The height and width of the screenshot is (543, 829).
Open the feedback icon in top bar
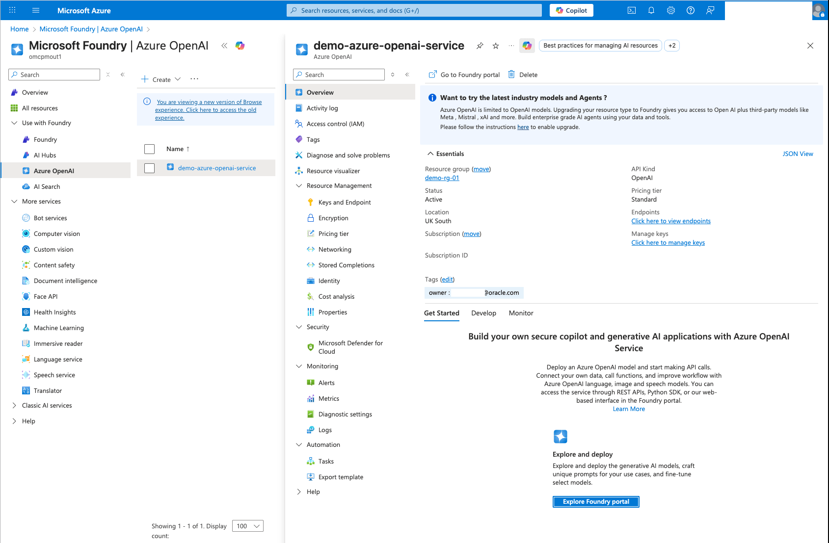point(710,10)
